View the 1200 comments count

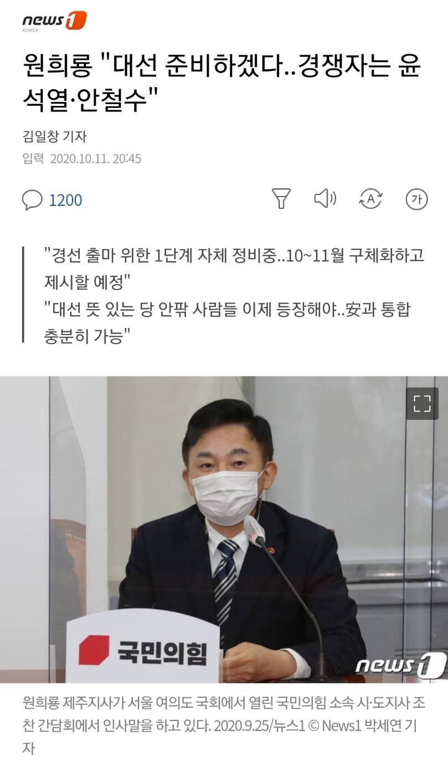[x=65, y=200]
